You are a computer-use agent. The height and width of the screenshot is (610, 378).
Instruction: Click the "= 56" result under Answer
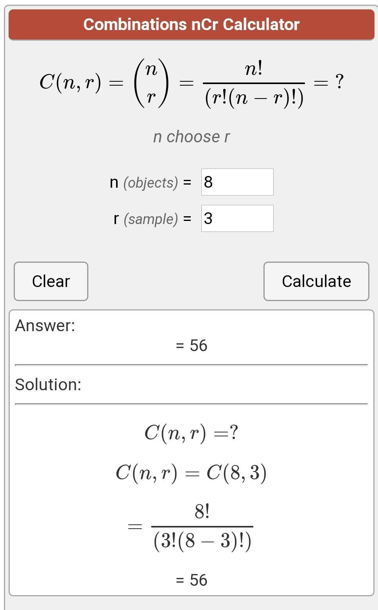click(x=191, y=346)
